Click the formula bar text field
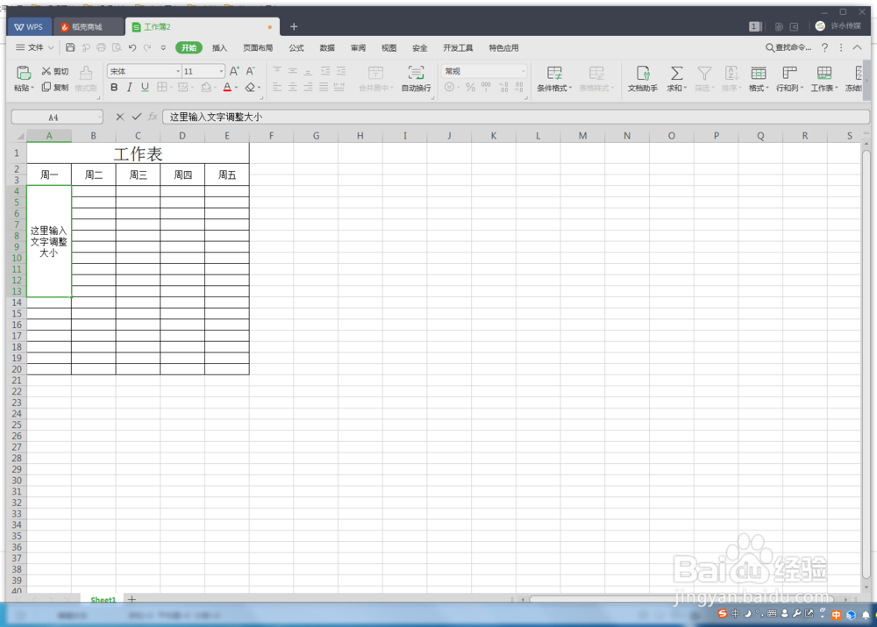The width and height of the screenshot is (877, 627). [x=516, y=117]
